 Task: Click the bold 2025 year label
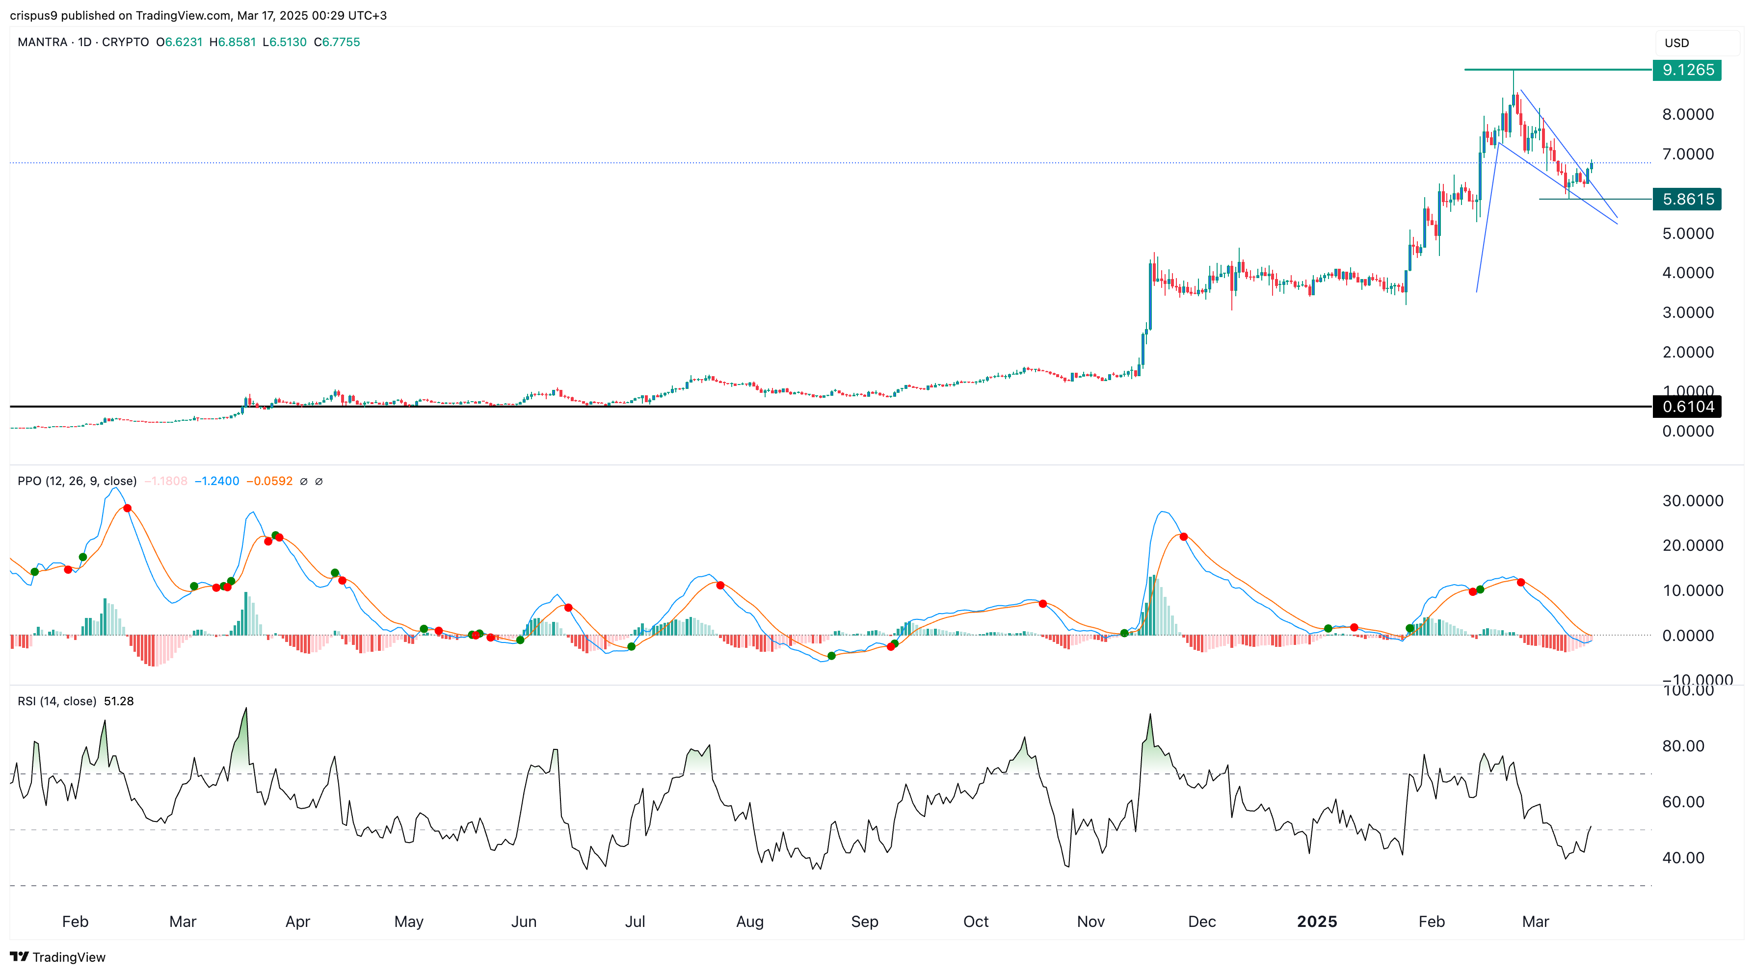(x=1317, y=923)
